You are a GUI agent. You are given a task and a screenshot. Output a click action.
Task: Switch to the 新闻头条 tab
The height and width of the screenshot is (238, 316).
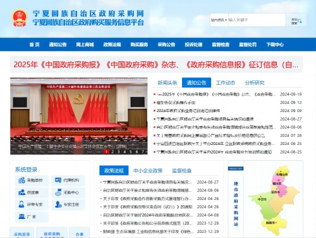pos(167,83)
